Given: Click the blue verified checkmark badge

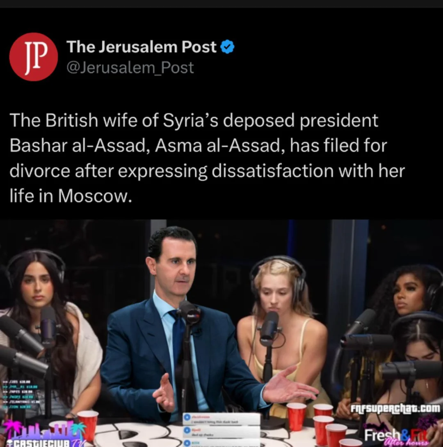Looking at the screenshot, I should [228, 47].
